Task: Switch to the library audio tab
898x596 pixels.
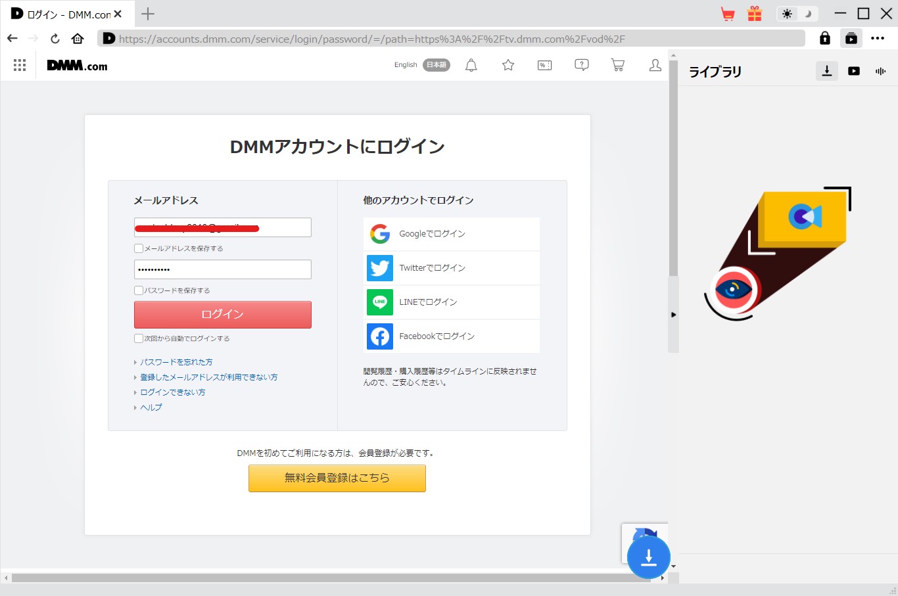Action: pyautogui.click(x=880, y=71)
